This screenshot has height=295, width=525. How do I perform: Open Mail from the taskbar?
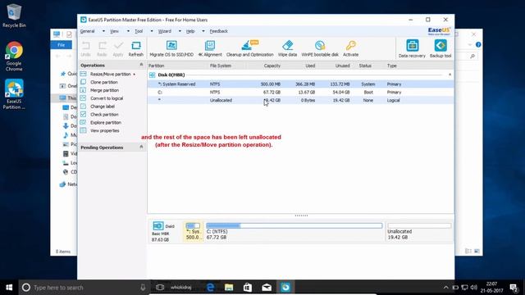point(267,288)
